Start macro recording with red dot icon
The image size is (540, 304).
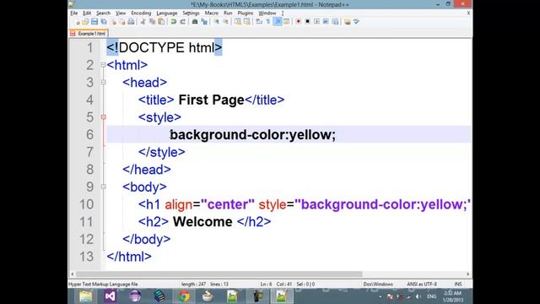tap(298, 22)
